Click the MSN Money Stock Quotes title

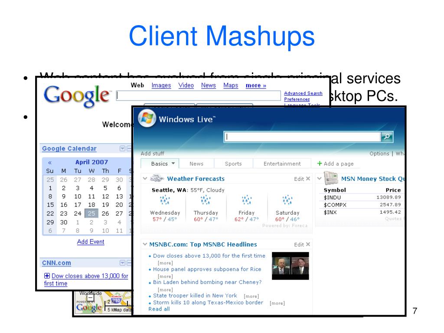point(373,179)
